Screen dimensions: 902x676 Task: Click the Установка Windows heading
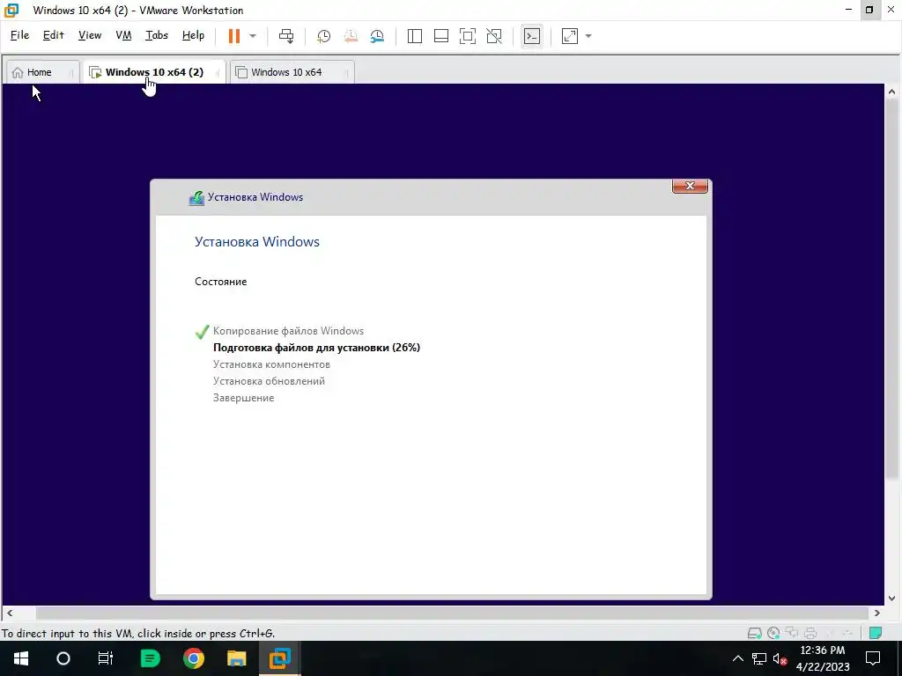tap(256, 241)
